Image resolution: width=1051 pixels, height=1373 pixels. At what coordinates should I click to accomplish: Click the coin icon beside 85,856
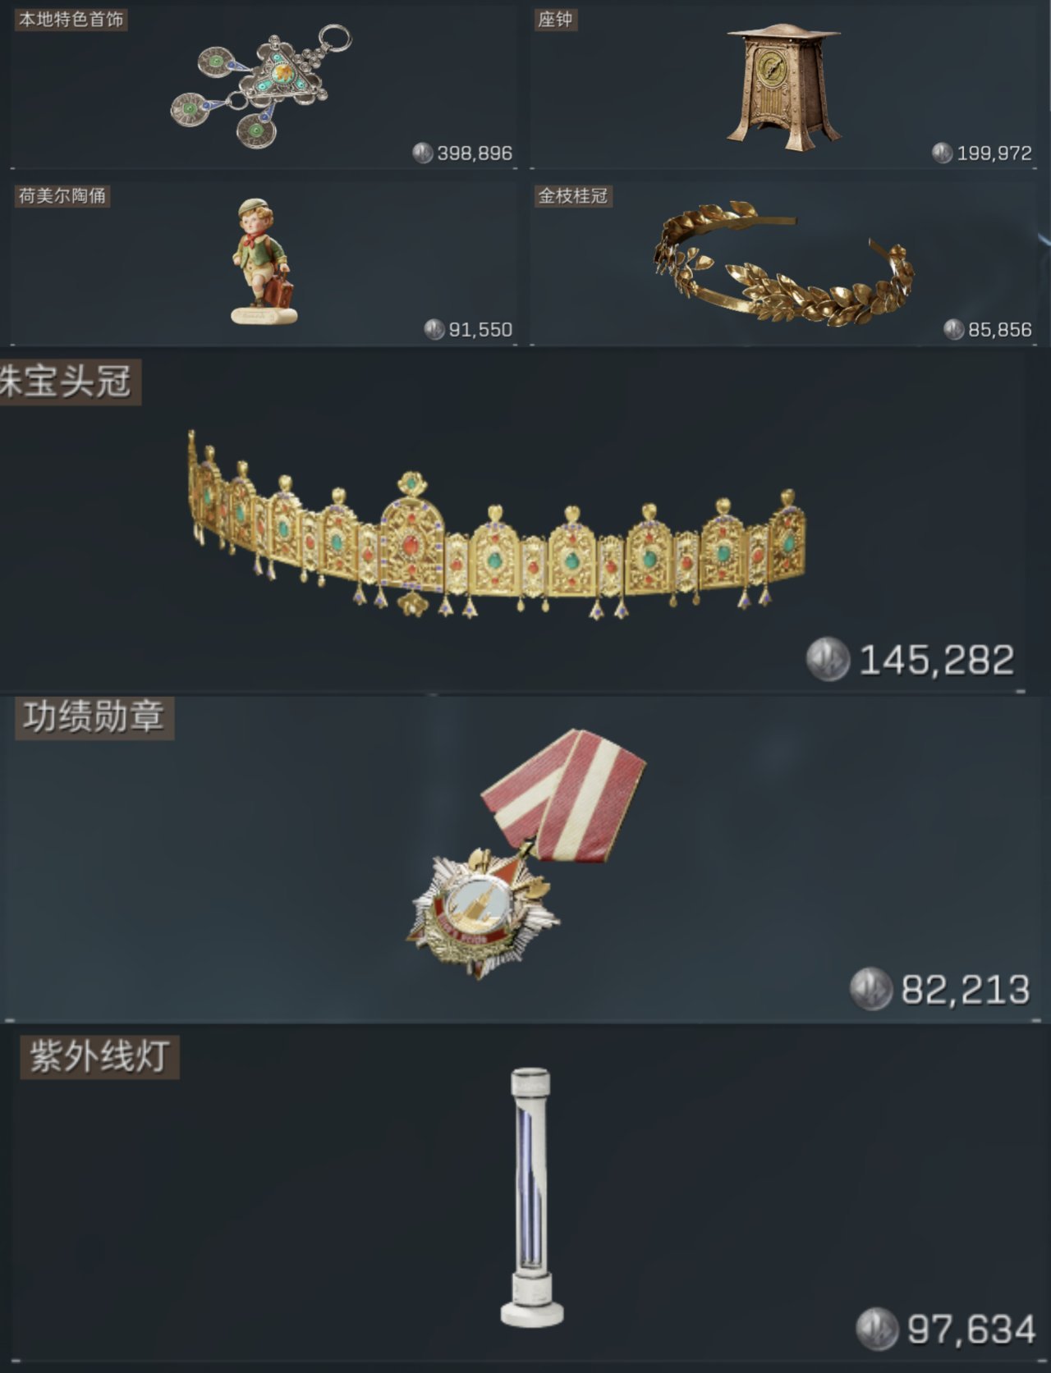pyautogui.click(x=954, y=329)
